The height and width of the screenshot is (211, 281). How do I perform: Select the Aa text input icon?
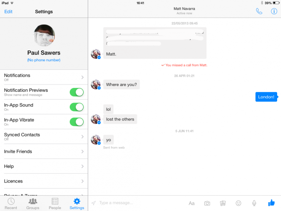click(x=191, y=203)
